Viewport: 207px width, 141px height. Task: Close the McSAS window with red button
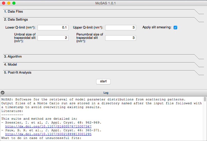point(4,3)
